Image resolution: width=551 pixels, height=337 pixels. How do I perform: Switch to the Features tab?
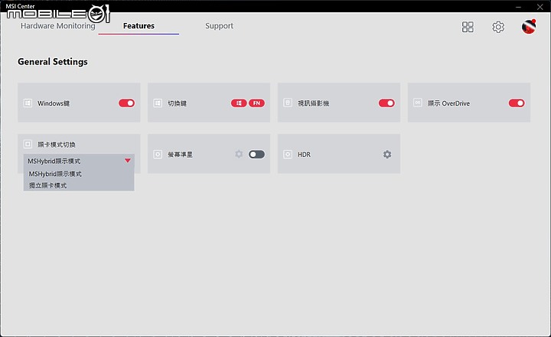(139, 26)
